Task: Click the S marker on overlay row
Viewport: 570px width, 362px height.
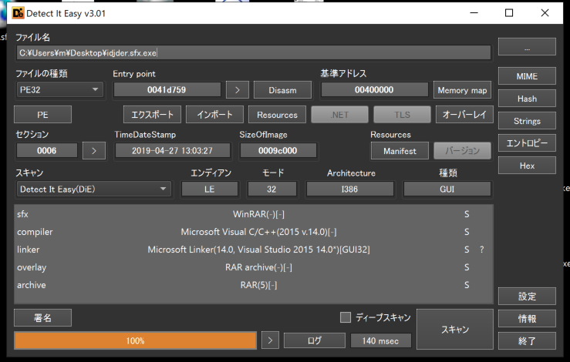Action: pos(467,267)
